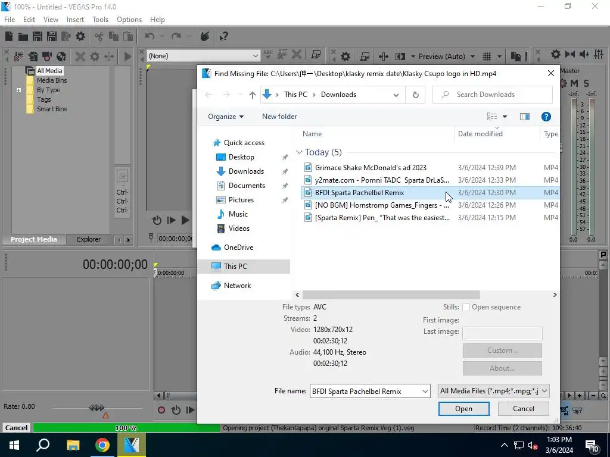Click the Overlays grid icon
610x457 pixels.
point(487,57)
